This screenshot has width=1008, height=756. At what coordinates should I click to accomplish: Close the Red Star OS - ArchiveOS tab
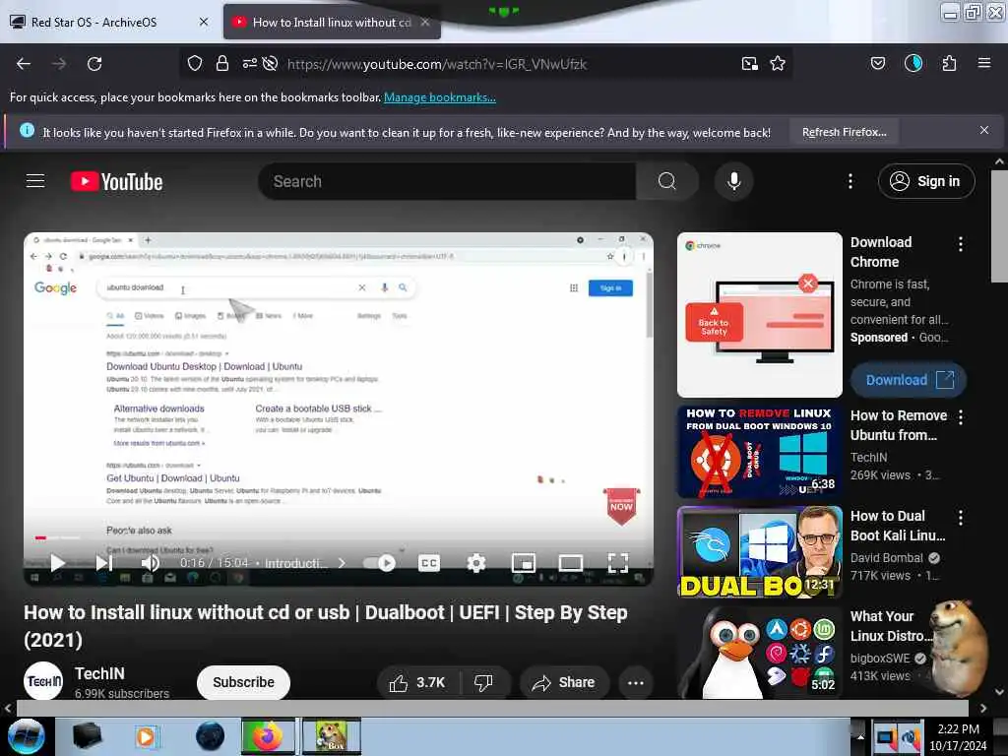click(204, 22)
